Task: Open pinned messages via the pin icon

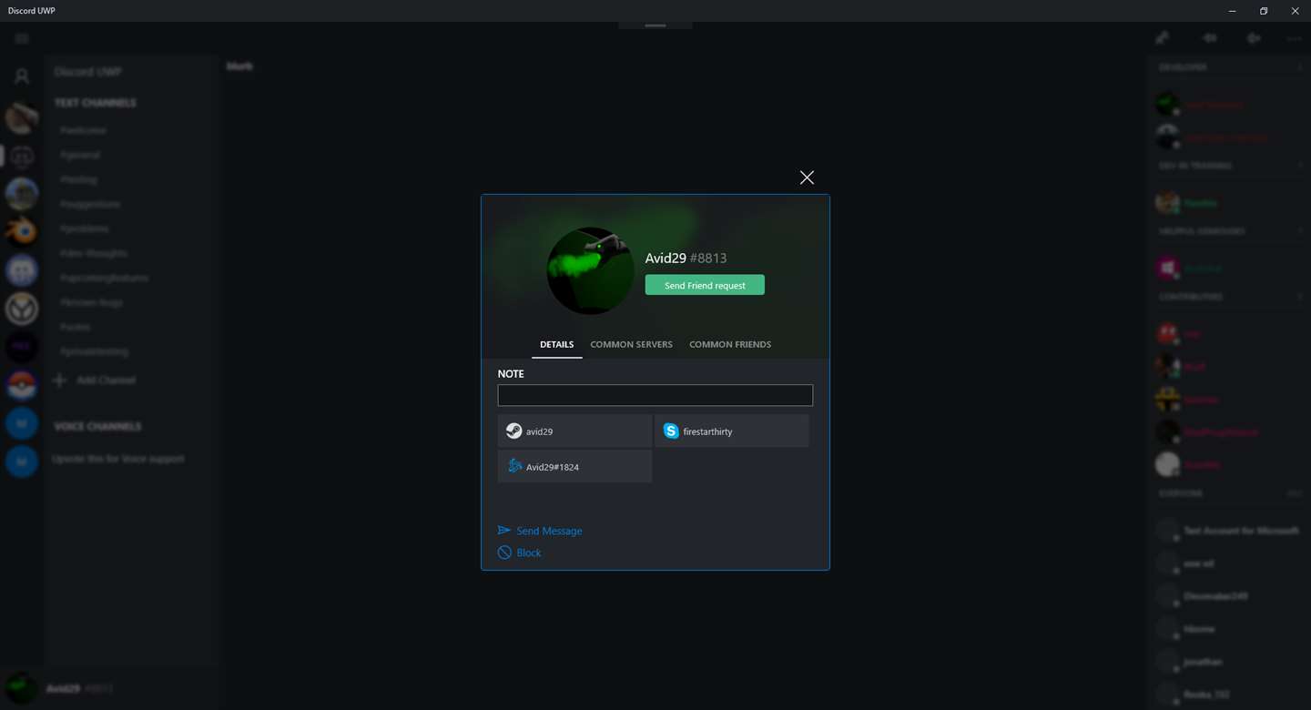Action: click(1163, 38)
